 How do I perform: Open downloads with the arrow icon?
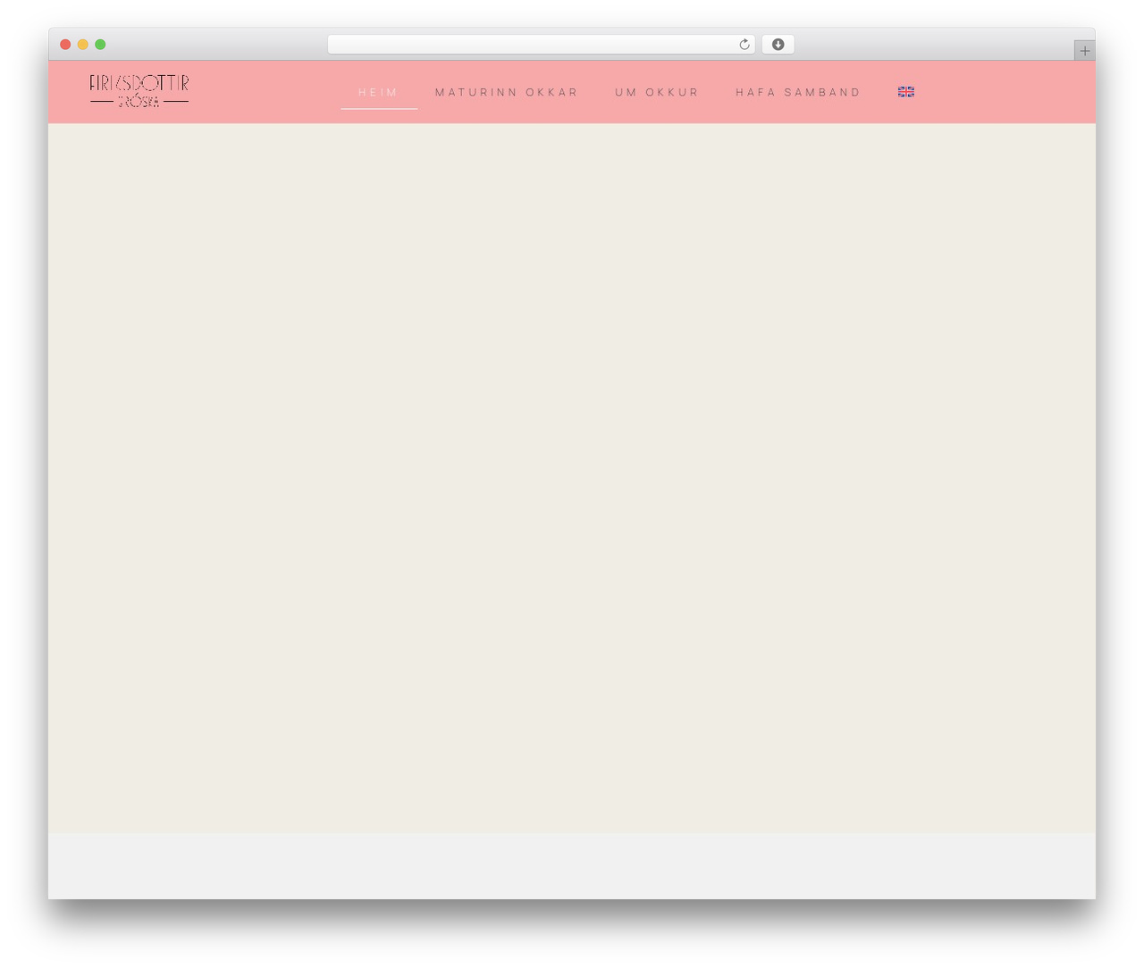pyautogui.click(x=778, y=45)
